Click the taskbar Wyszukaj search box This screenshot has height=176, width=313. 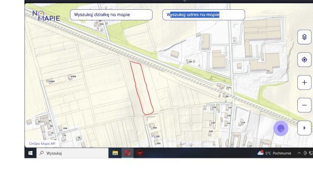click(72, 153)
